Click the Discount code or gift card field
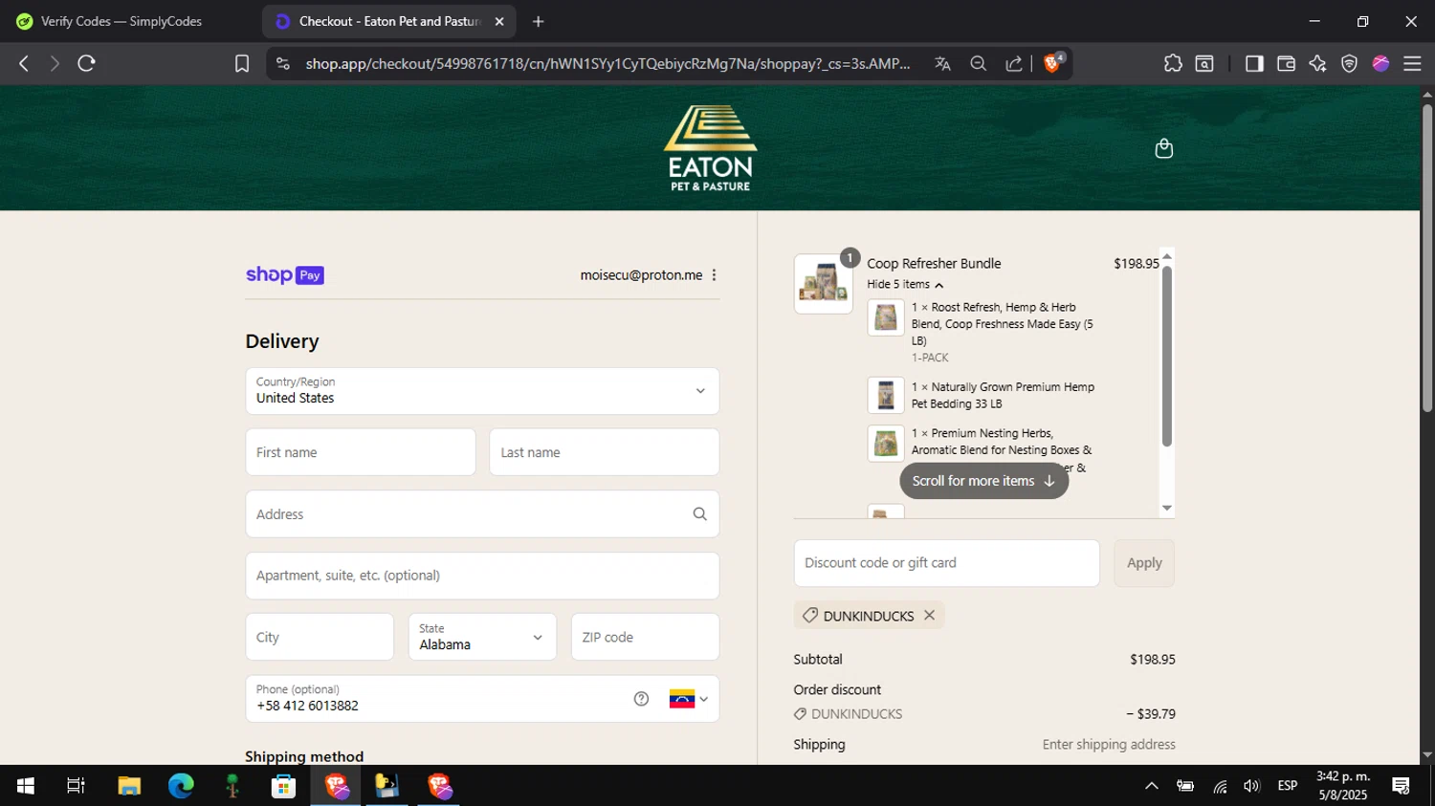Image resolution: width=1435 pixels, height=806 pixels. (946, 563)
